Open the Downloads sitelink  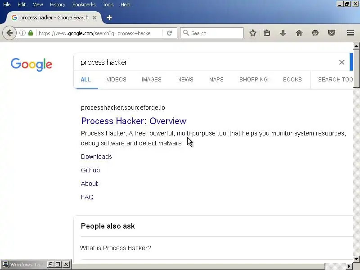pos(96,157)
